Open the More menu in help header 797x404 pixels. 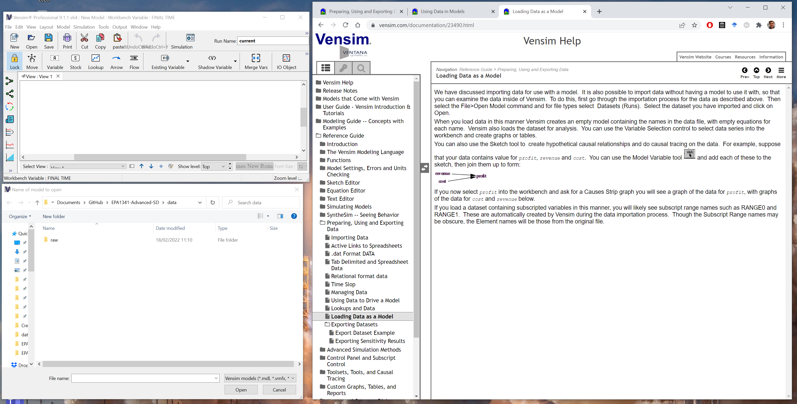click(x=781, y=73)
